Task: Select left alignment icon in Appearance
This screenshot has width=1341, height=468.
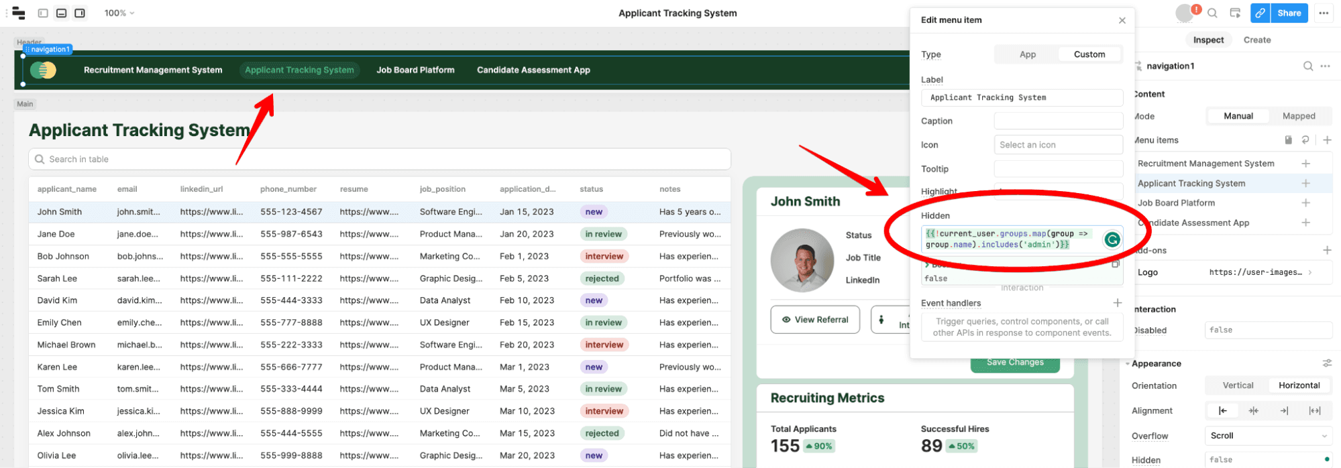Action: coord(1222,411)
